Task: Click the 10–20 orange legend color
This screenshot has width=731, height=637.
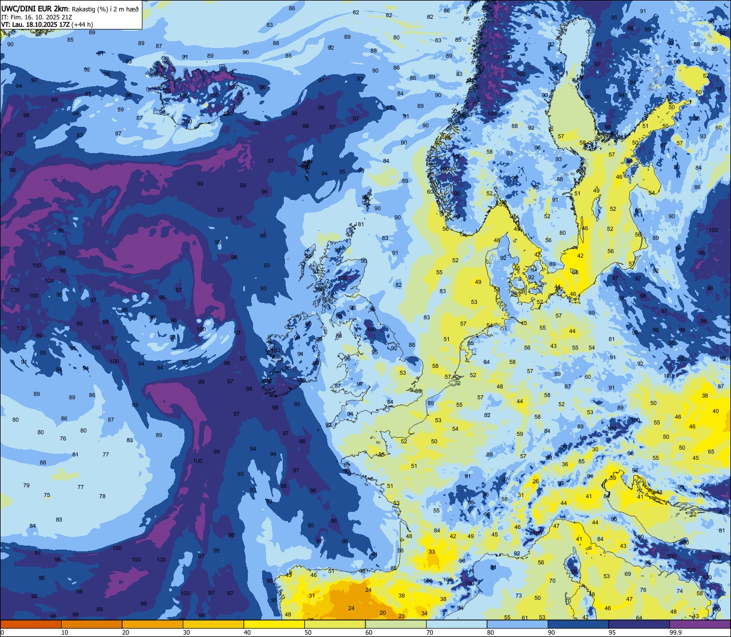Action: tap(91, 624)
